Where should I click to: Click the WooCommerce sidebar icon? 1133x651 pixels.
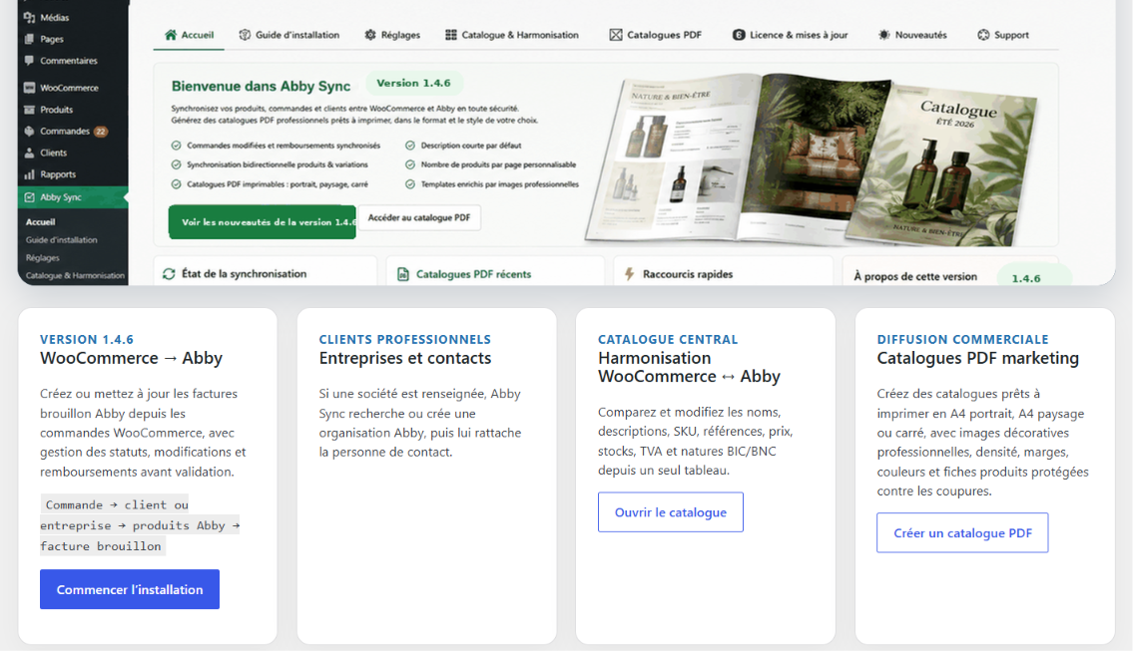[x=29, y=88]
